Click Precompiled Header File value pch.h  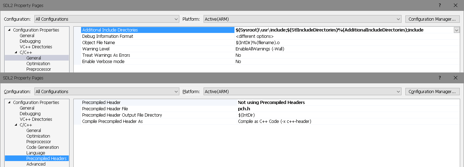point(244,109)
